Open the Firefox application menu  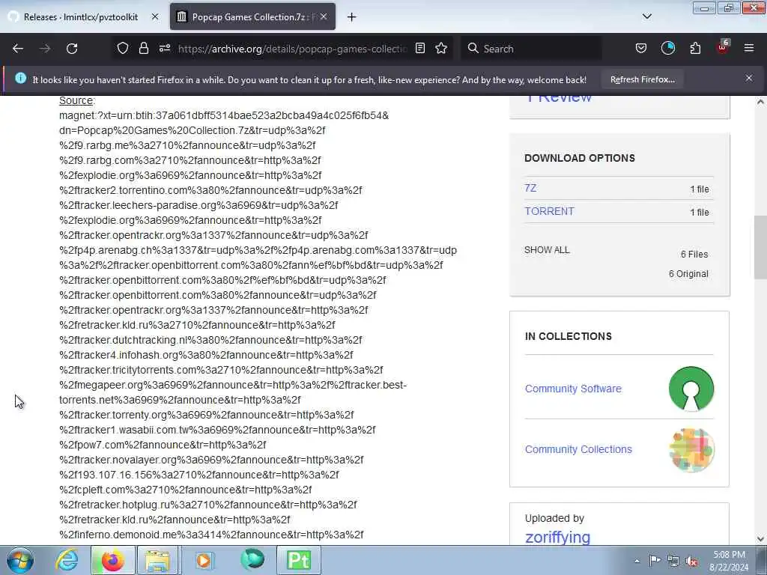(749, 48)
